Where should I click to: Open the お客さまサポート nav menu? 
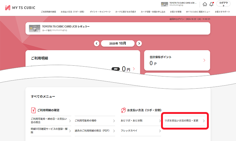[x=222, y=12]
